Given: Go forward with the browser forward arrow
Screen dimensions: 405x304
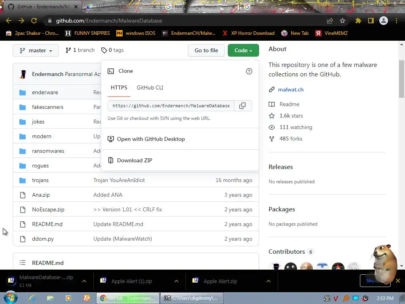Looking at the screenshot, I should (21, 21).
